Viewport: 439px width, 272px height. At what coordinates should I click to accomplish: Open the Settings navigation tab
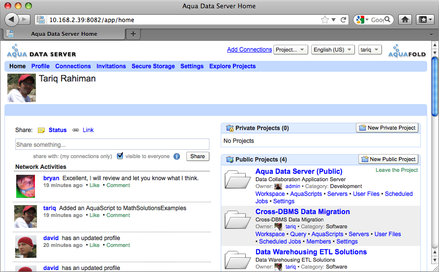(192, 66)
